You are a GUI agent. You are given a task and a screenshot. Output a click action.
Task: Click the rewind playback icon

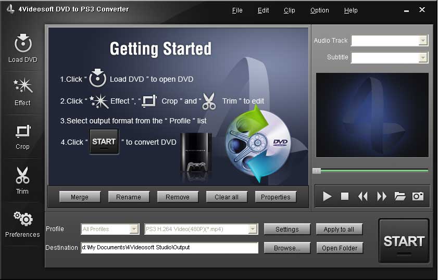tap(363, 196)
